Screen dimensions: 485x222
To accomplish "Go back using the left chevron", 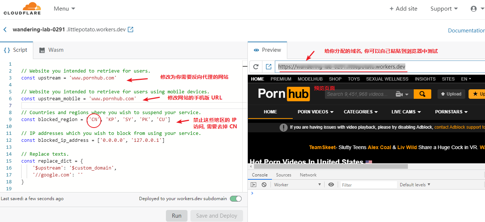I will coord(5,30).
